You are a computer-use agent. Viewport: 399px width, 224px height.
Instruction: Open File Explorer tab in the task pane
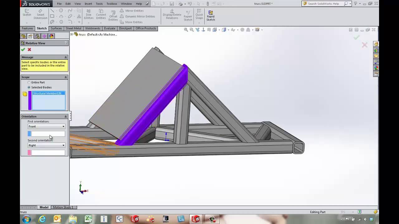376,56
